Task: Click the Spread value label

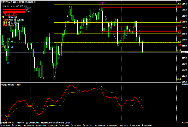Action: point(12,17)
